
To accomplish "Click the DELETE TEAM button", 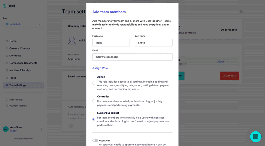I will point(230,76).
